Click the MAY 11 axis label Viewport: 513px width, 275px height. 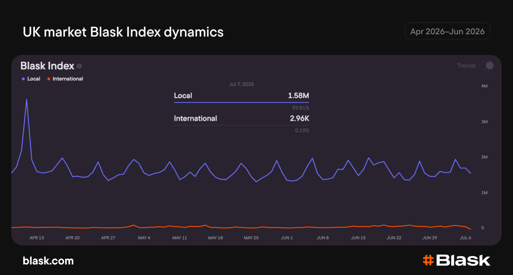(180, 238)
